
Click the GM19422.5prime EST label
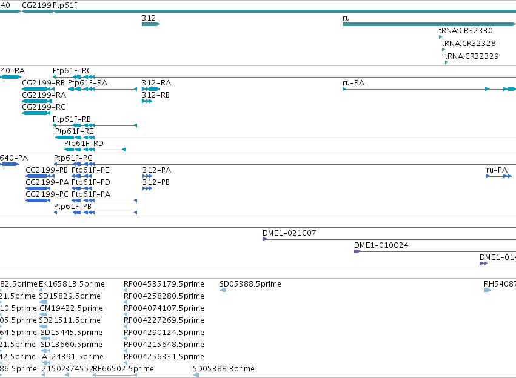pyautogui.click(x=71, y=308)
